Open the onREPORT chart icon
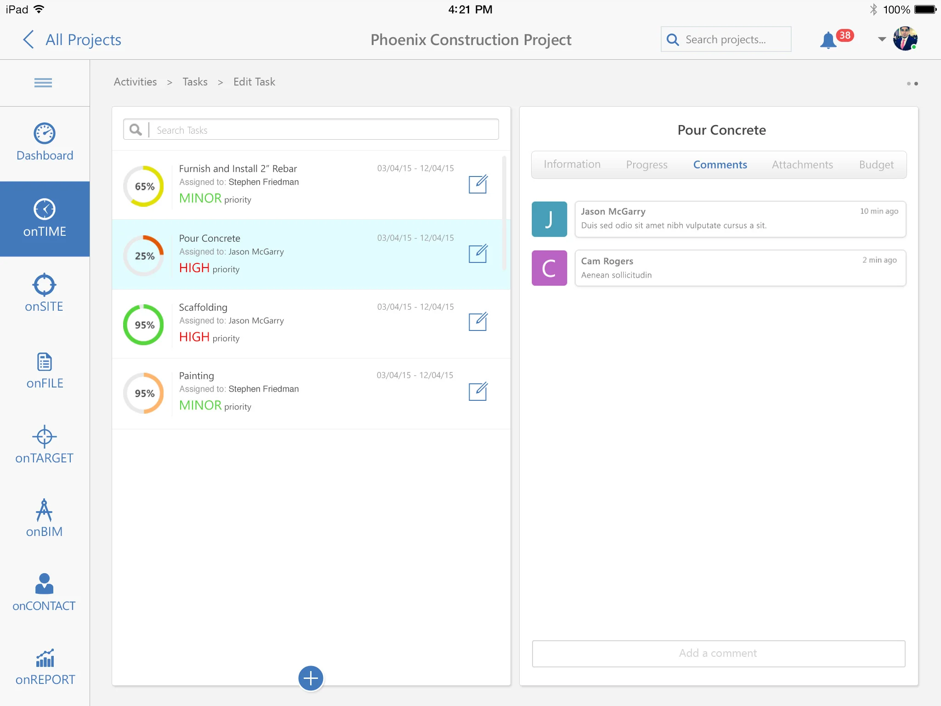The width and height of the screenshot is (941, 706). (x=45, y=658)
